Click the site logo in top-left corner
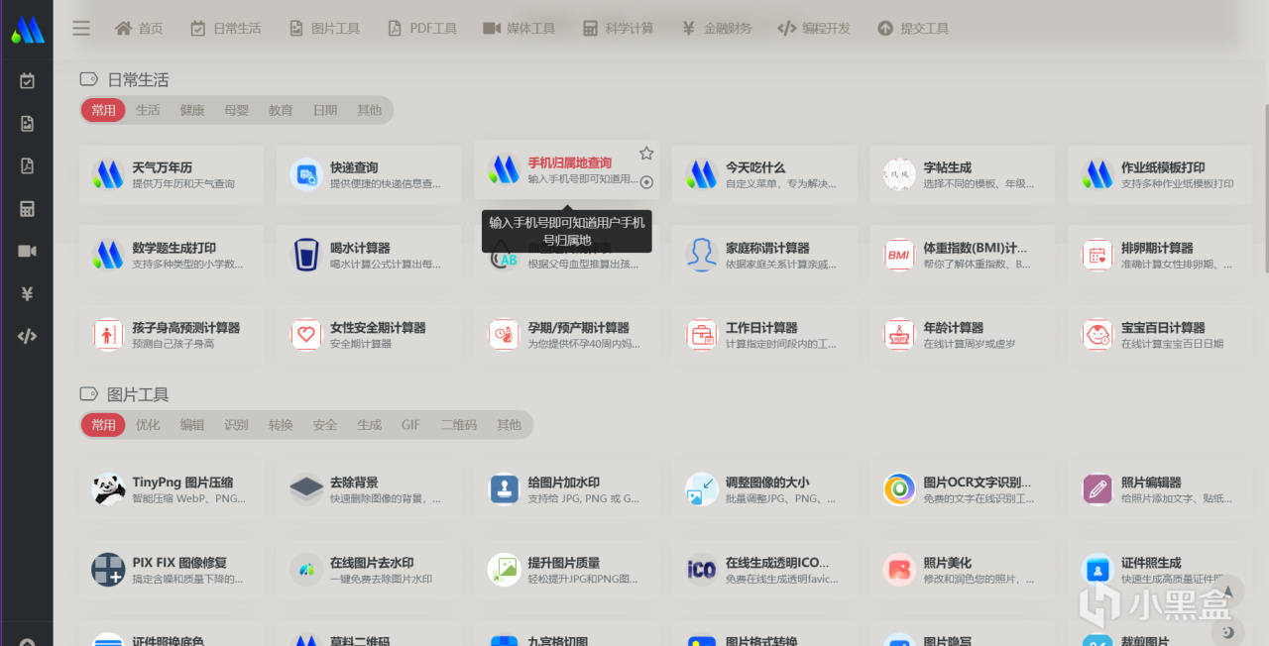The image size is (1269, 646). click(x=28, y=28)
